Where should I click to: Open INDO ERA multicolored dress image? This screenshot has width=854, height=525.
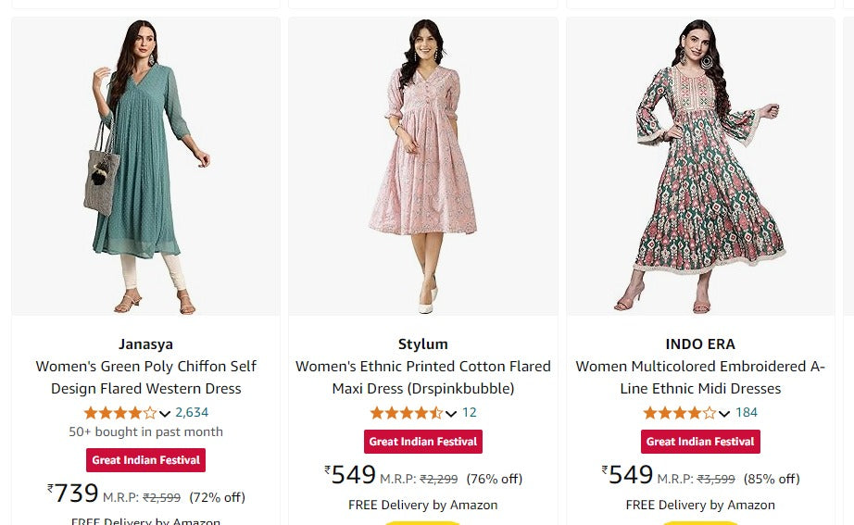pyautogui.click(x=700, y=167)
